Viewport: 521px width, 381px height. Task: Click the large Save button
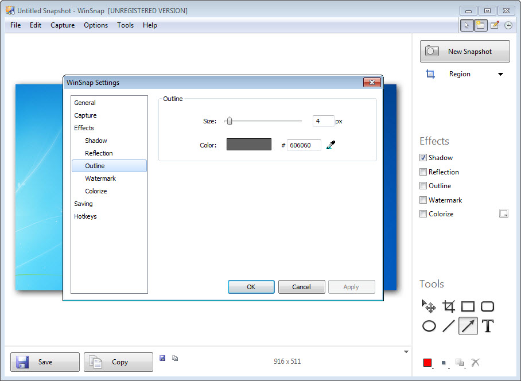[x=45, y=362]
